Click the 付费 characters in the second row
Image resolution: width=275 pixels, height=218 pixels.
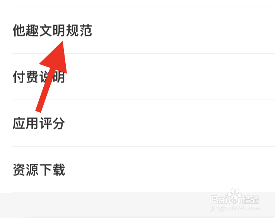pos(26,77)
